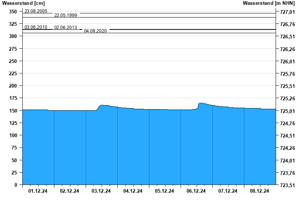Click the 04.08.2020 flood marker label
The height and width of the screenshot is (205, 298).
(95, 31)
